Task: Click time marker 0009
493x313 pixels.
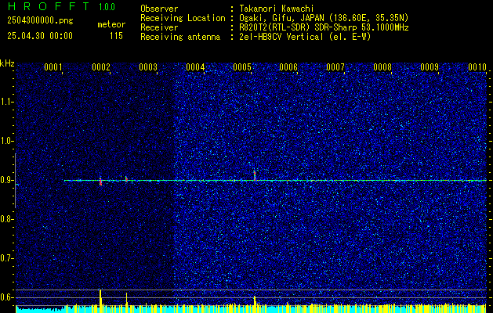Action: coord(430,67)
